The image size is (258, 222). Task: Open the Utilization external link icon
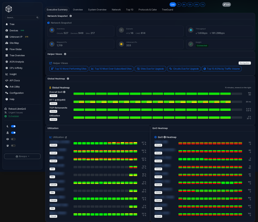66,137
